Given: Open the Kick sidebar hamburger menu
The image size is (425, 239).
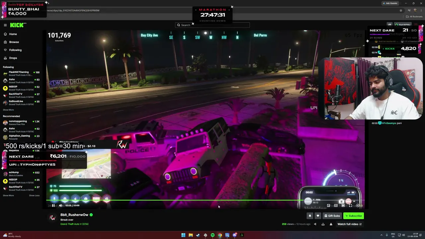Looking at the screenshot, I should (x=5, y=25).
